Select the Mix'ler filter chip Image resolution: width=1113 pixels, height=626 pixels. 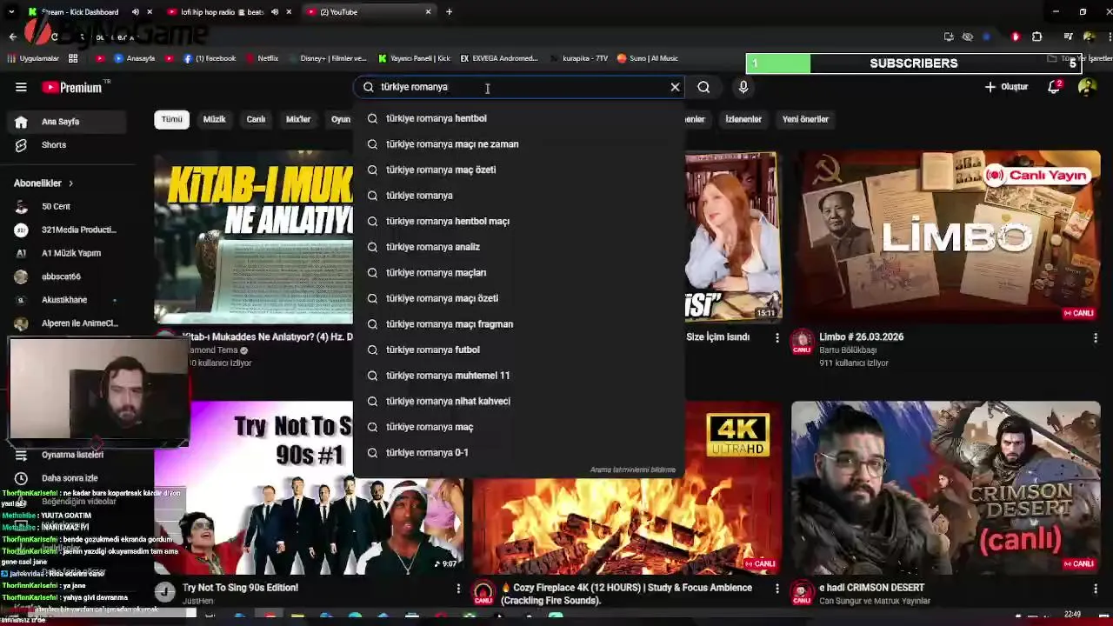click(x=298, y=119)
